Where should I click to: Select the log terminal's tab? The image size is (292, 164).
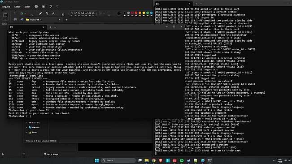(x=173, y=4)
